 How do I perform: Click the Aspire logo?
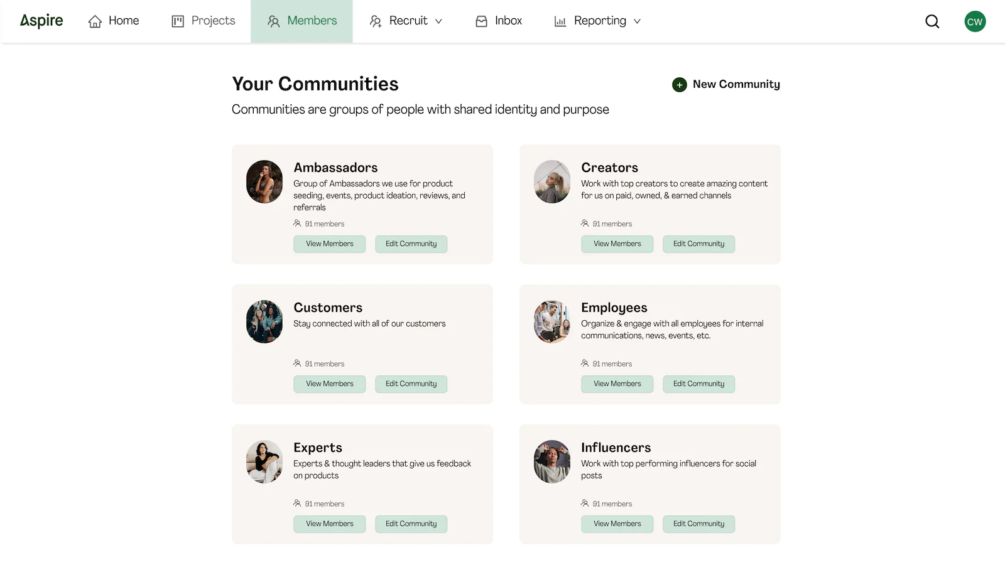(41, 21)
